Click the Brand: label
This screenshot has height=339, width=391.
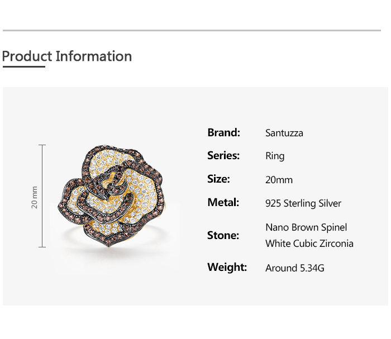point(223,132)
